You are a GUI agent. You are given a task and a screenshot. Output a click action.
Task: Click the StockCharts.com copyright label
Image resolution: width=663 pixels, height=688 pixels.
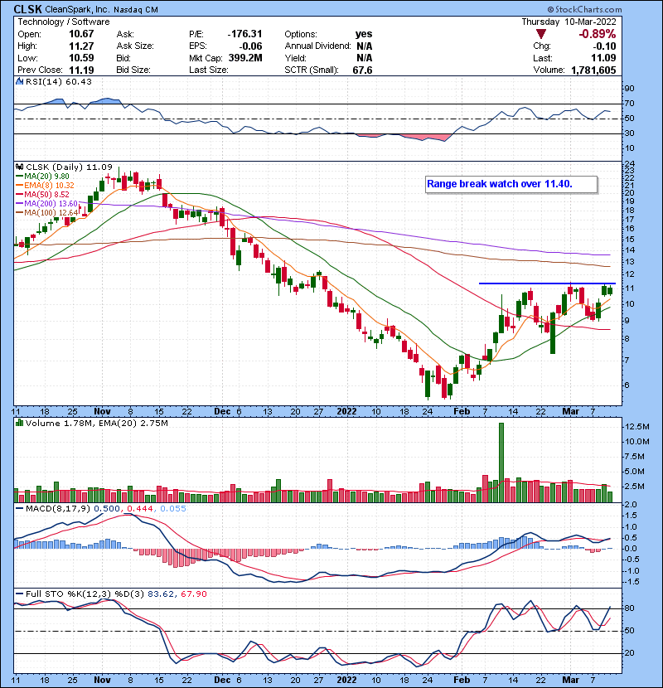[x=584, y=9]
